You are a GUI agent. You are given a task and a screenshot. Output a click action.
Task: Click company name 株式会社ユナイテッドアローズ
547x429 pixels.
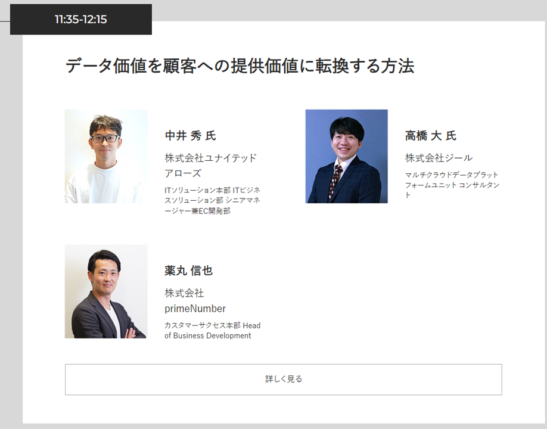click(x=211, y=165)
